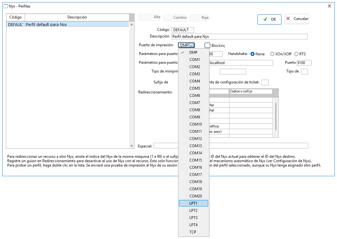Click the Código column header
337x239 pixels.
(15, 17)
